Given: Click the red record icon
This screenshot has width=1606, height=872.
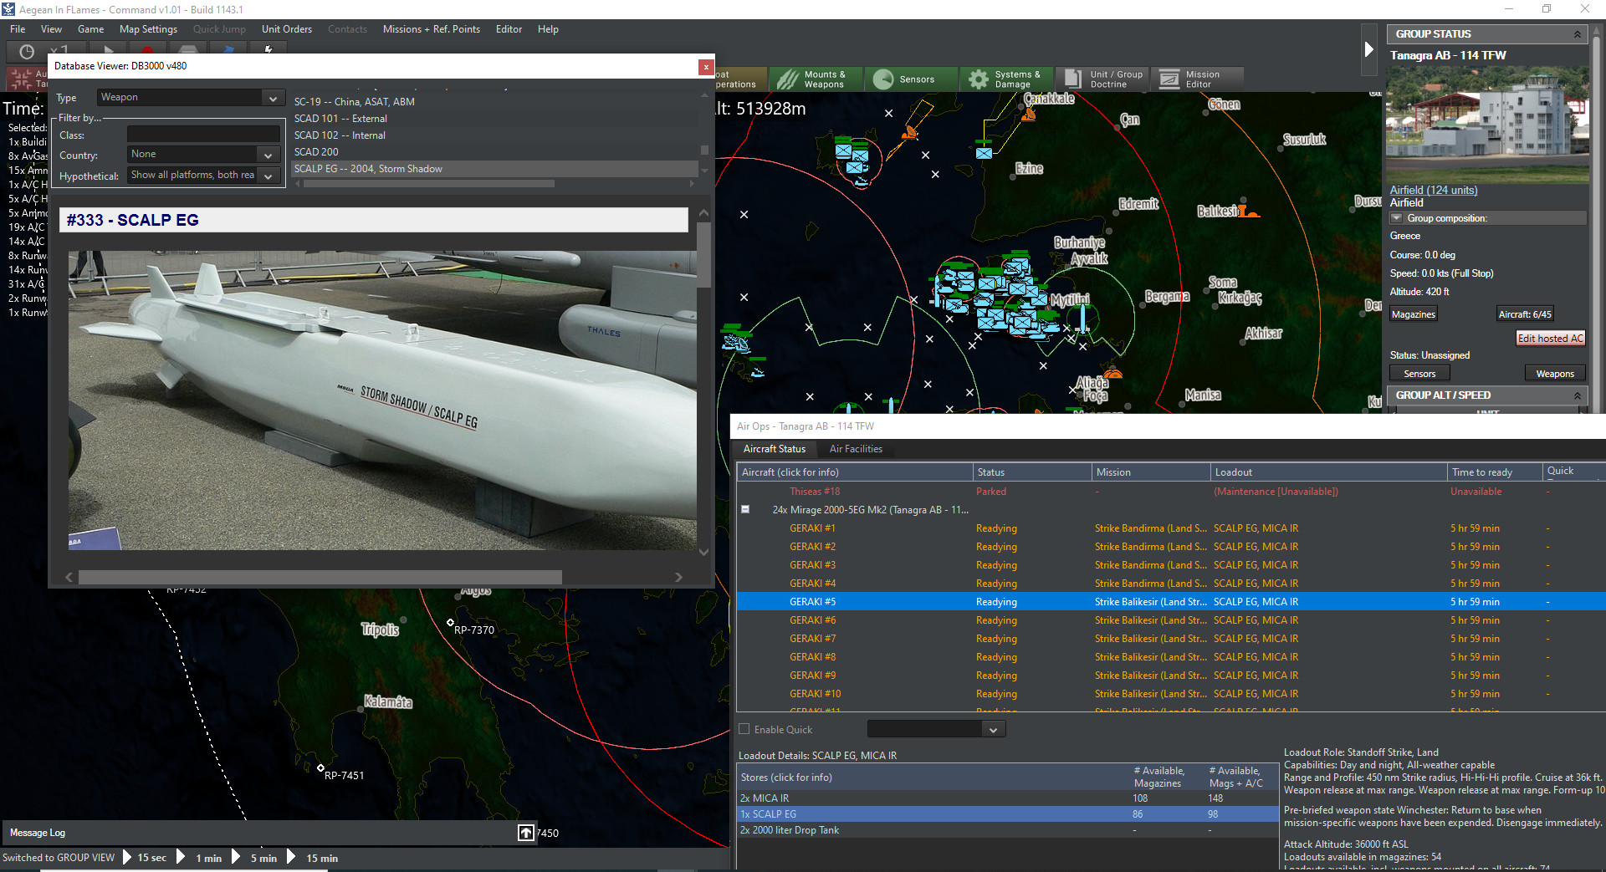Looking at the screenshot, I should click(x=147, y=51).
